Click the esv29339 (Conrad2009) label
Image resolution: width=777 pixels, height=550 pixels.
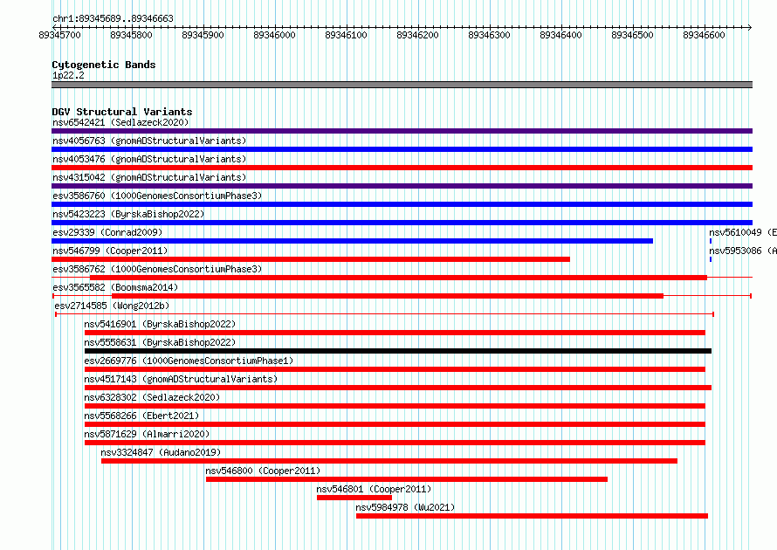click(107, 232)
